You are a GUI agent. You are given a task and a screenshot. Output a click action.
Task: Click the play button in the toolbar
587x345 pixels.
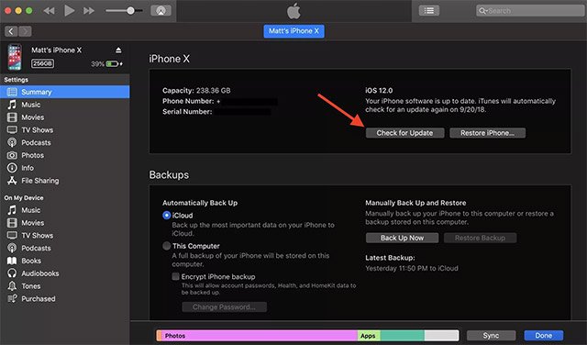(70, 10)
